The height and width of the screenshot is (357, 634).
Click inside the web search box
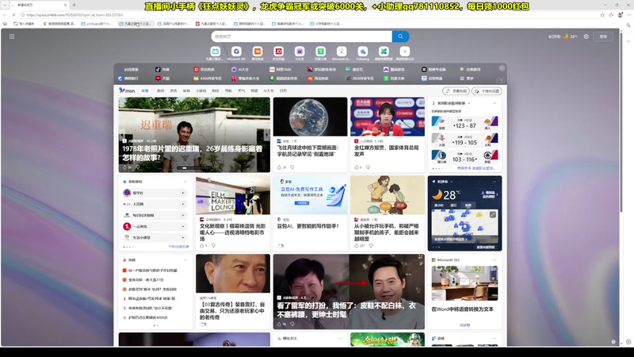tap(301, 36)
